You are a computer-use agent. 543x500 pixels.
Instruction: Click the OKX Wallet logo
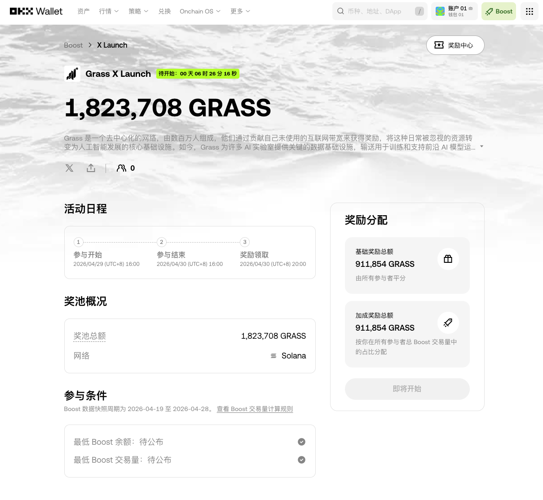click(36, 11)
